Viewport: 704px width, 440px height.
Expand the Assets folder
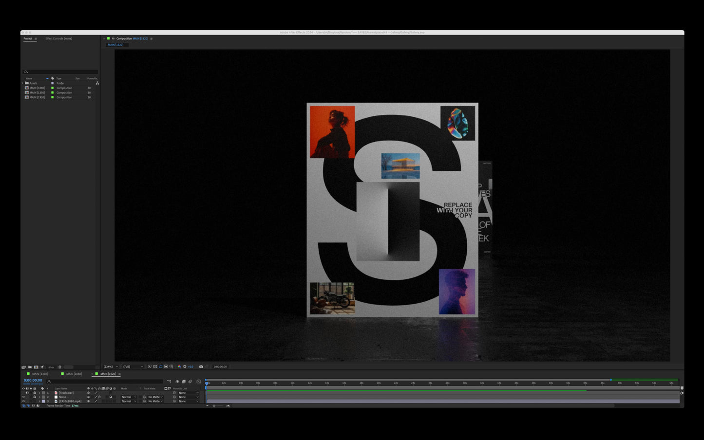(x=22, y=83)
